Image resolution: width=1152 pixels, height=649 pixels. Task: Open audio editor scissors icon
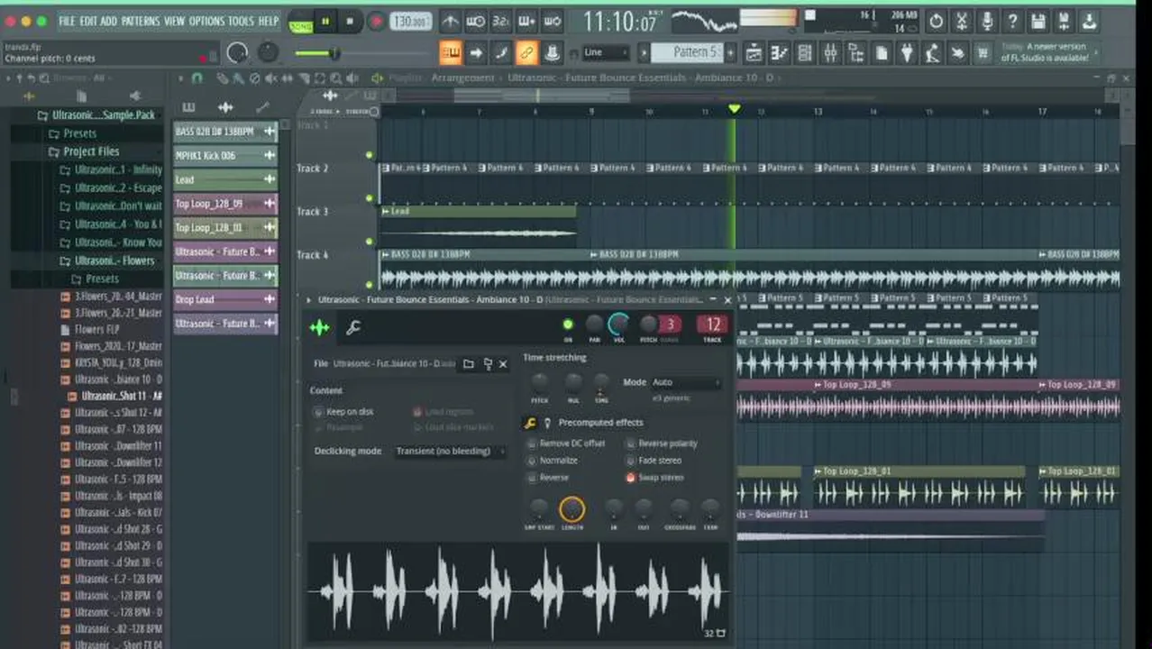coord(962,21)
